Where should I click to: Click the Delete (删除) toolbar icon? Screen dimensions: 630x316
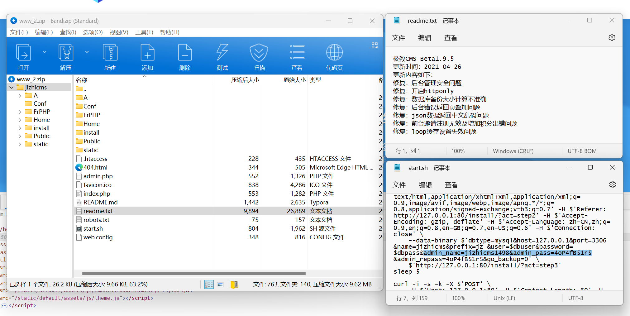185,53
